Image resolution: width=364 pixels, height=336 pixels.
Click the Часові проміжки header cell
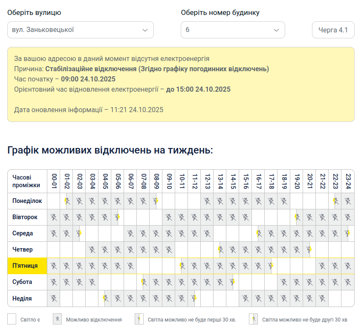click(26, 181)
